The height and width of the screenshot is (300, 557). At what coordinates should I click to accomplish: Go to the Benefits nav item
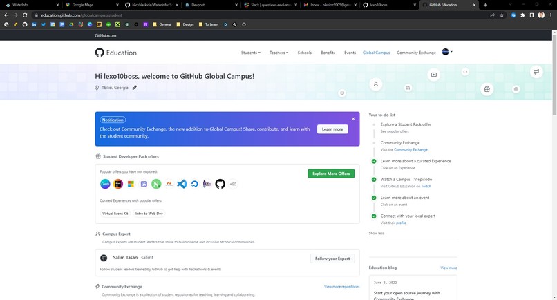coord(328,53)
